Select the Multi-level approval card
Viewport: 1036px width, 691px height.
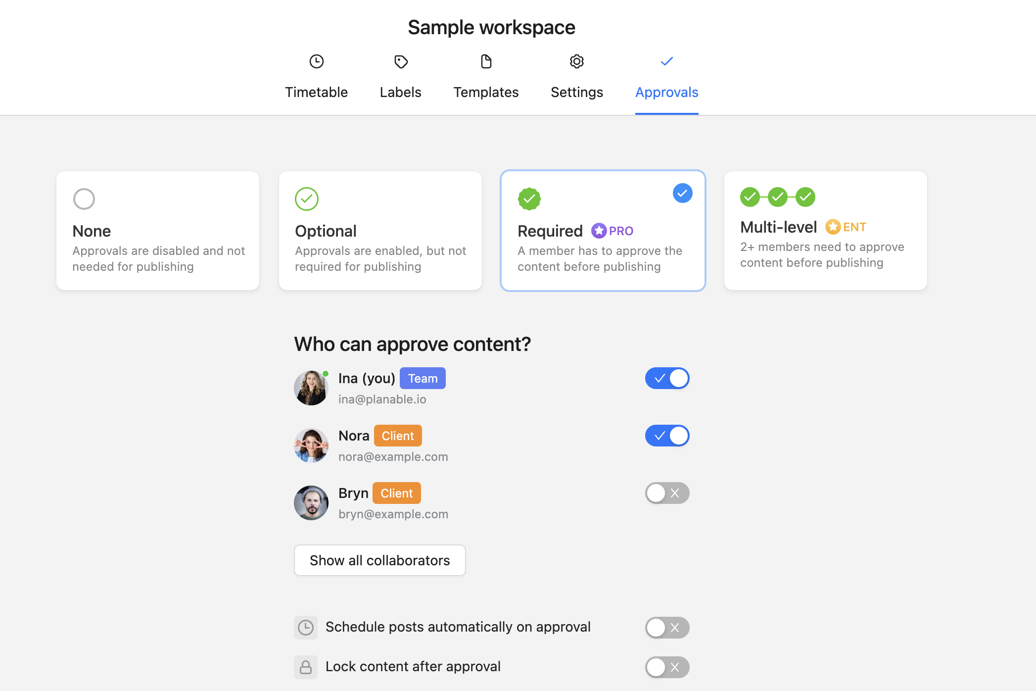(826, 231)
